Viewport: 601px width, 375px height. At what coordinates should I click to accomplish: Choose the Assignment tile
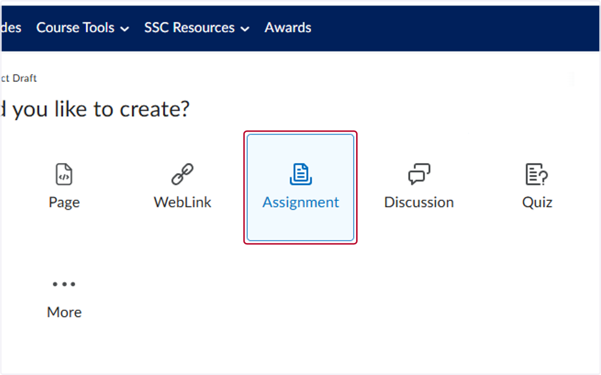coord(300,187)
